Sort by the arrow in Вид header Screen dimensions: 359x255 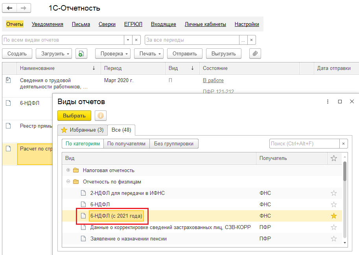(192, 68)
